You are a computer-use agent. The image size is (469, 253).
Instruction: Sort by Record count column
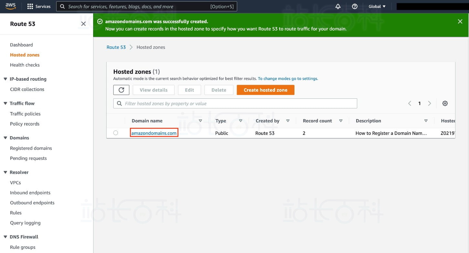point(341,121)
